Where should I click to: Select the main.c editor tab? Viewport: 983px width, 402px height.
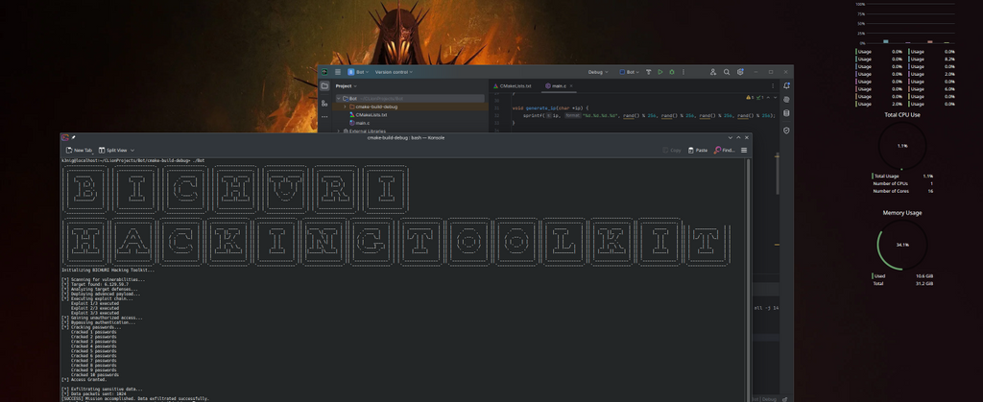[556, 85]
